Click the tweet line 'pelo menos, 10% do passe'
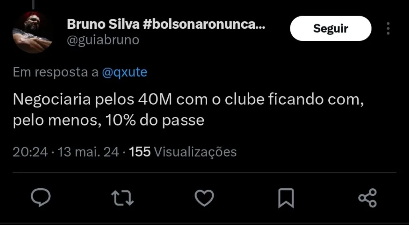 (109, 120)
